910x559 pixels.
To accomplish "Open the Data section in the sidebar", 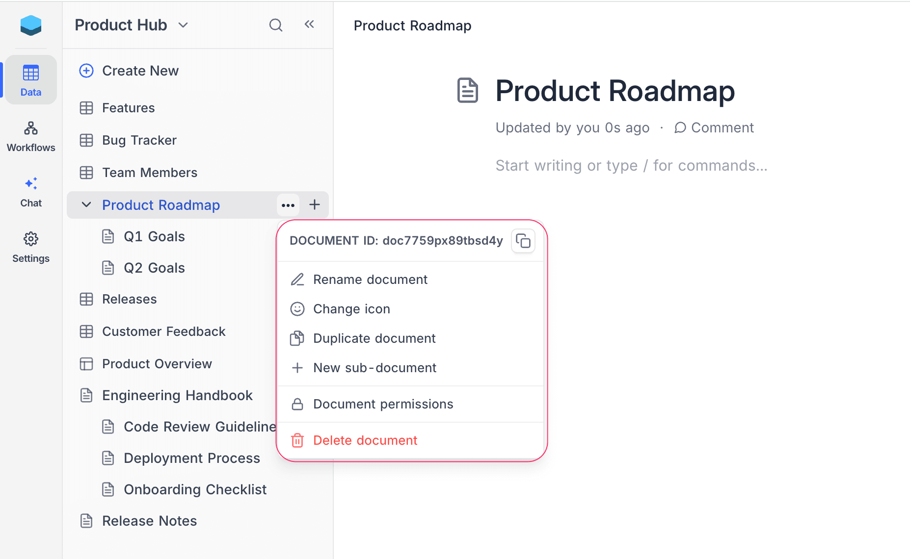I will tap(30, 80).
